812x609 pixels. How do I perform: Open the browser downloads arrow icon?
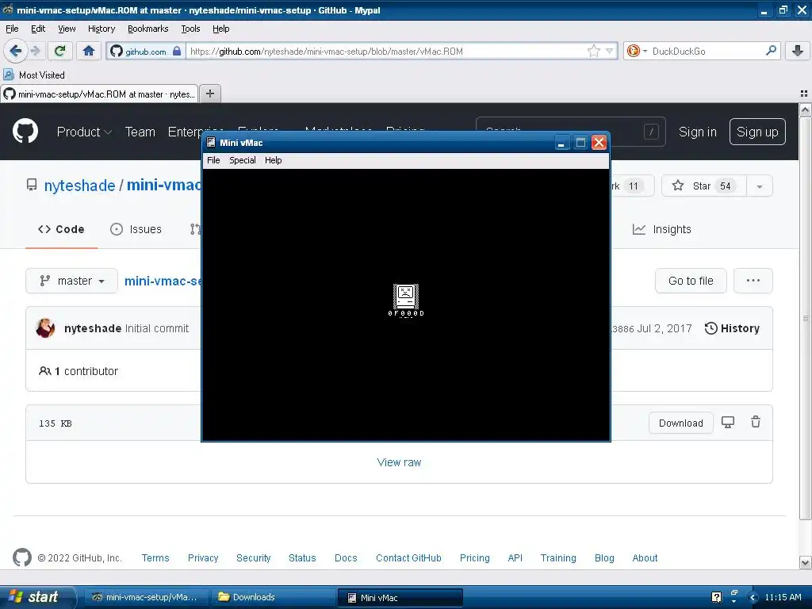pos(798,51)
